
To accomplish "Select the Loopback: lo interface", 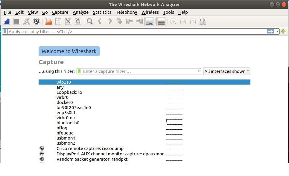I will (x=69, y=92).
